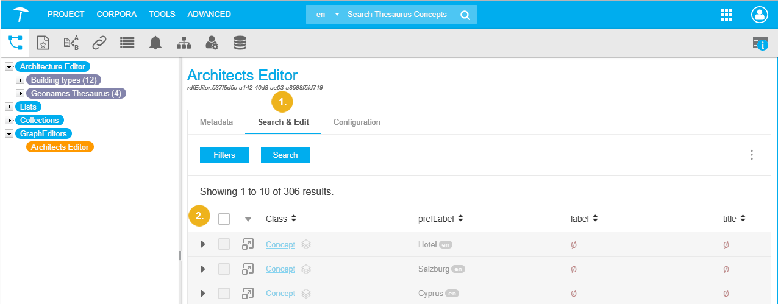This screenshot has width=778, height=304.
Task: Select the hierarchy tree toolbar icon
Action: (x=184, y=43)
